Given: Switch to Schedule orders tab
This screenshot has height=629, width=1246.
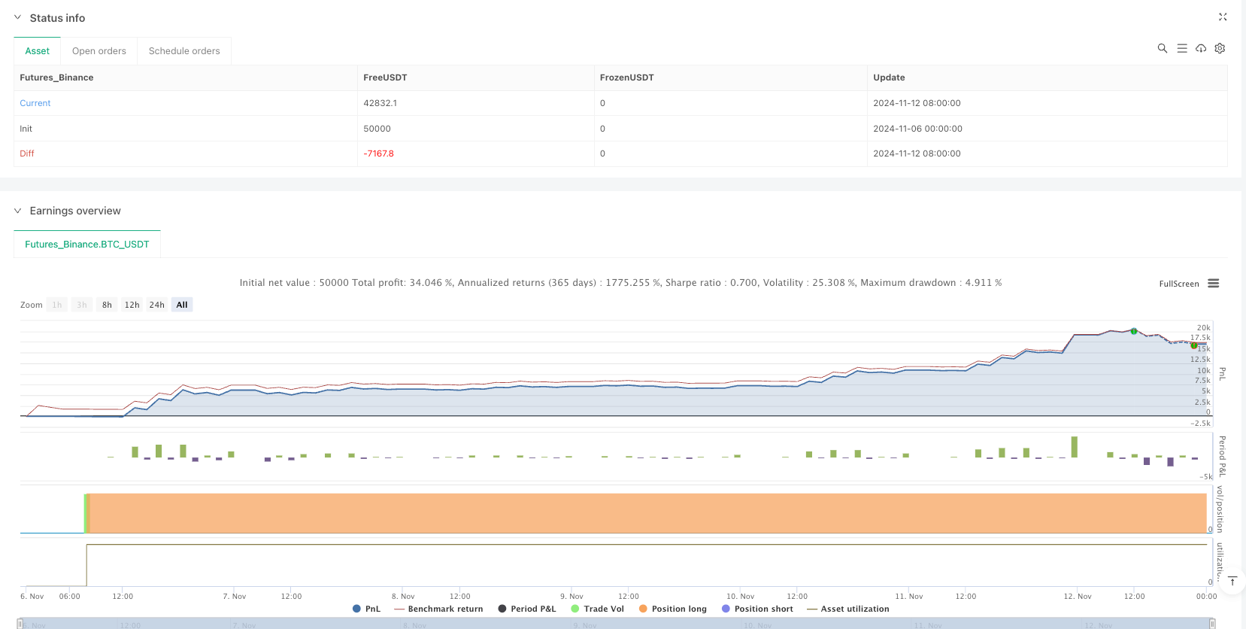Looking at the screenshot, I should click(x=184, y=51).
